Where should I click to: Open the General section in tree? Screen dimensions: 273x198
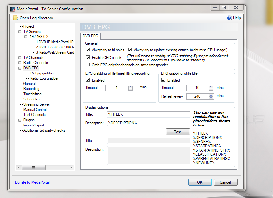(x=29, y=84)
